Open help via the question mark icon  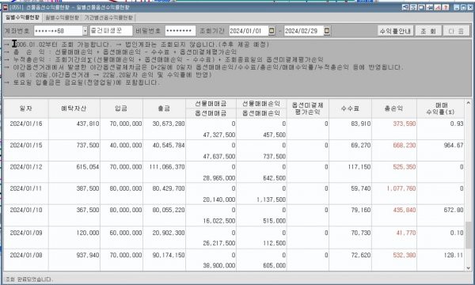click(445, 7)
